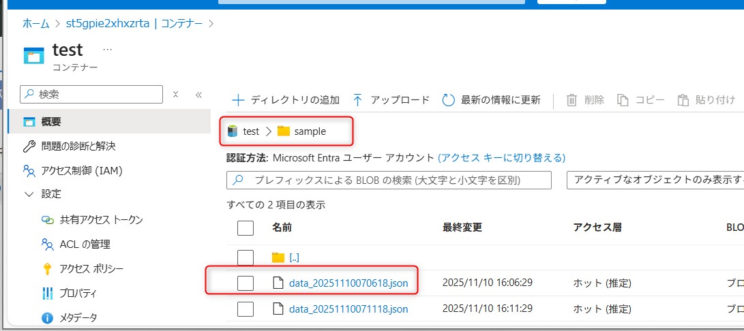The height and width of the screenshot is (331, 744).
Task: Click the 2025/11/10 16:06:29 timestamp cell
Action: (488, 283)
